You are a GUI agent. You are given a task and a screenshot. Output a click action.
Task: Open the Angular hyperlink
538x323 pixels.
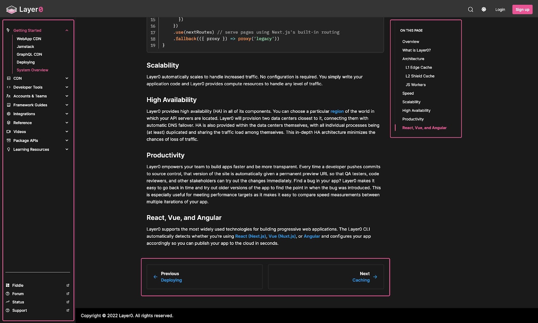(x=312, y=236)
